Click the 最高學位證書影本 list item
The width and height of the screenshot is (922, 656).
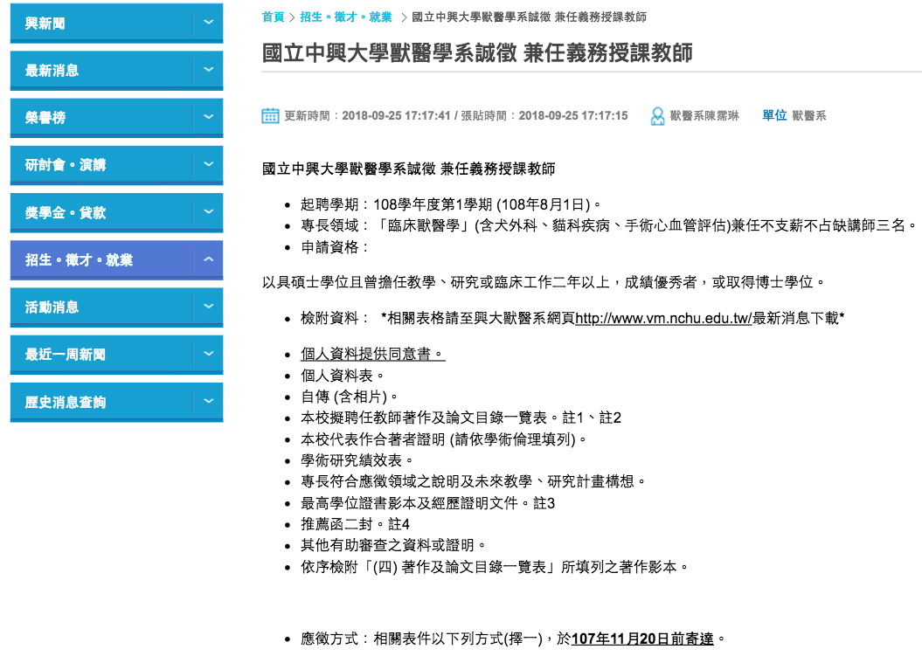[427, 502]
